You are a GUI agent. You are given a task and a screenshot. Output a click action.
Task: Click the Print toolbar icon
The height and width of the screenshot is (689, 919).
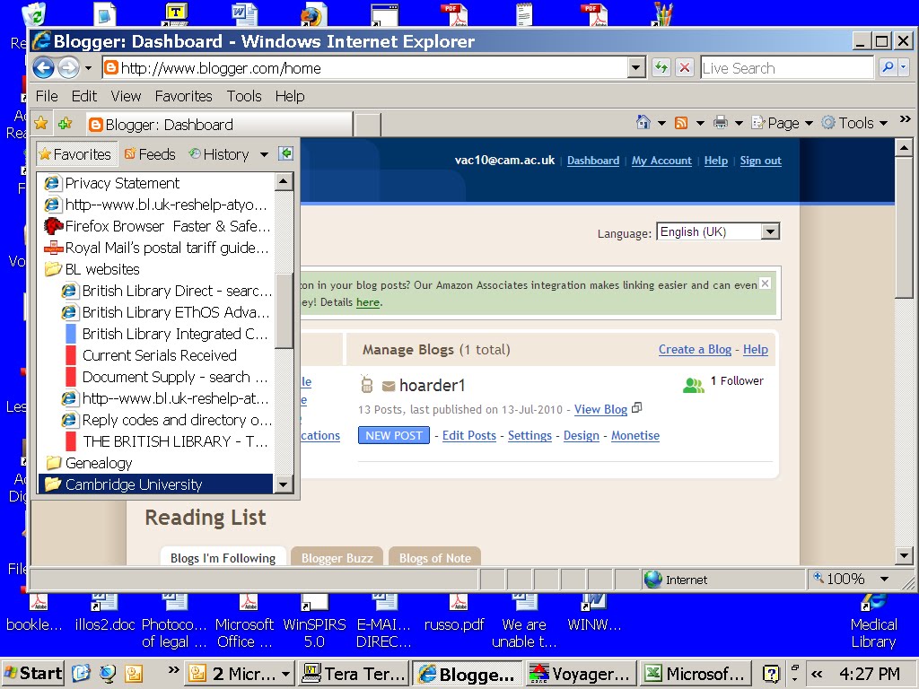(x=721, y=122)
